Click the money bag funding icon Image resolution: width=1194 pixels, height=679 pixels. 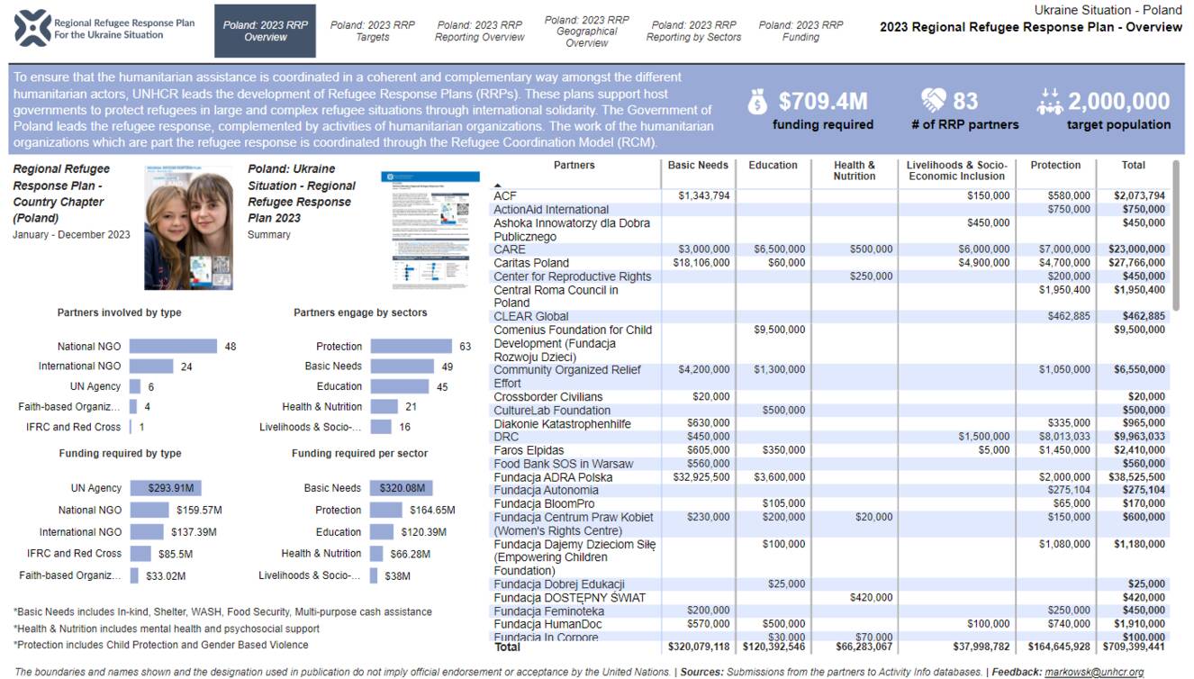[x=758, y=102]
